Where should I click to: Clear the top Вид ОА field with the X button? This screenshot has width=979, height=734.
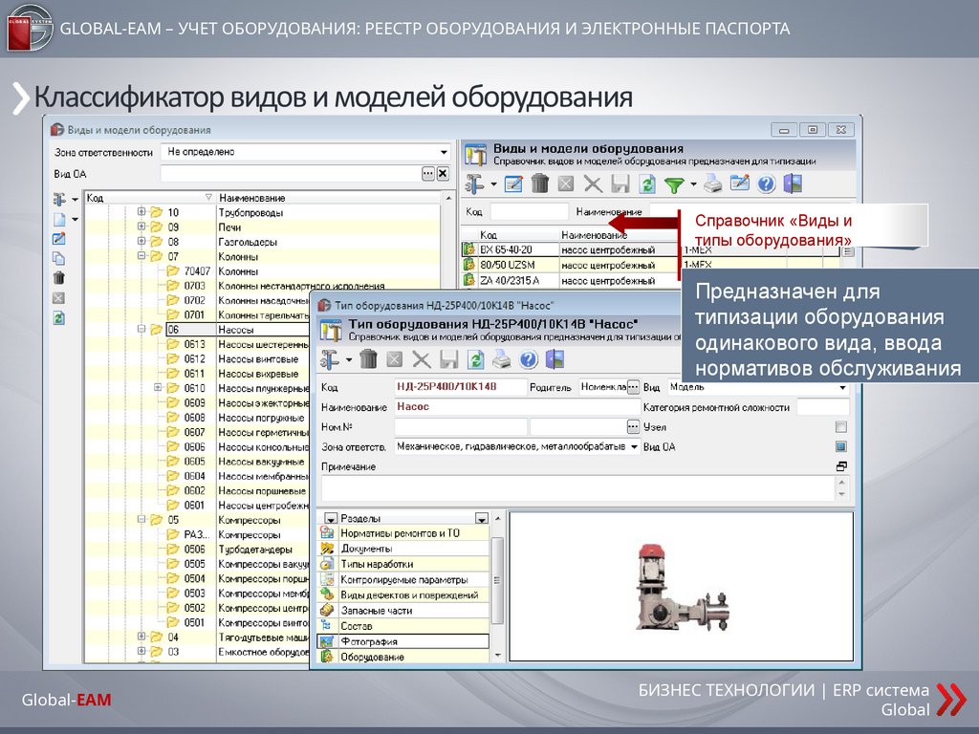coord(443,174)
